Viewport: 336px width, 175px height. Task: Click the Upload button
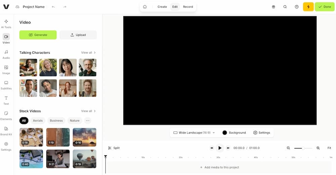click(x=78, y=35)
